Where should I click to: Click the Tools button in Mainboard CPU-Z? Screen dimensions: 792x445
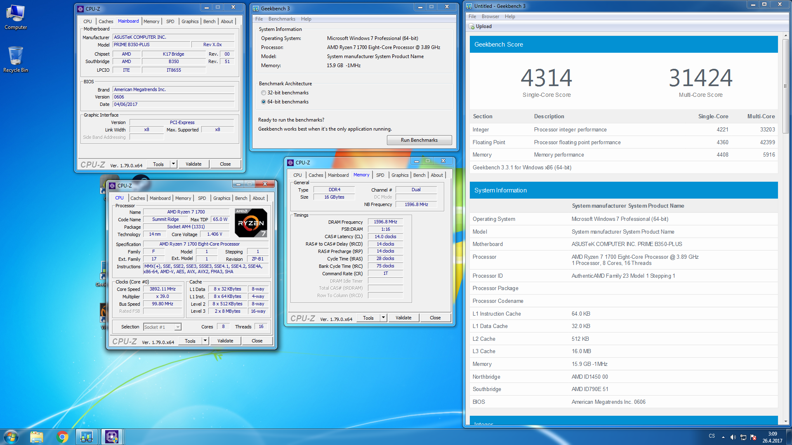[158, 164]
